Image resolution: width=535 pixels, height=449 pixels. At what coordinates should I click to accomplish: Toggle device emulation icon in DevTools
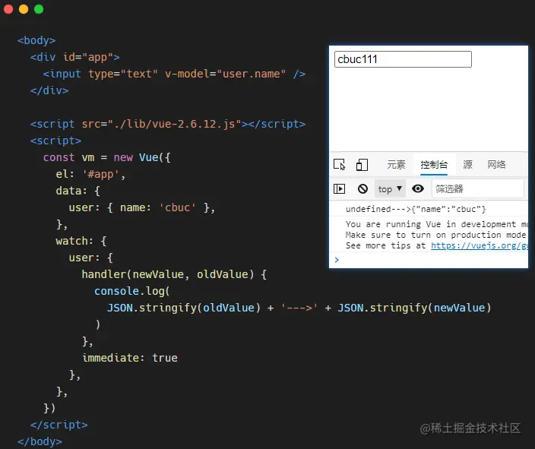click(x=362, y=164)
